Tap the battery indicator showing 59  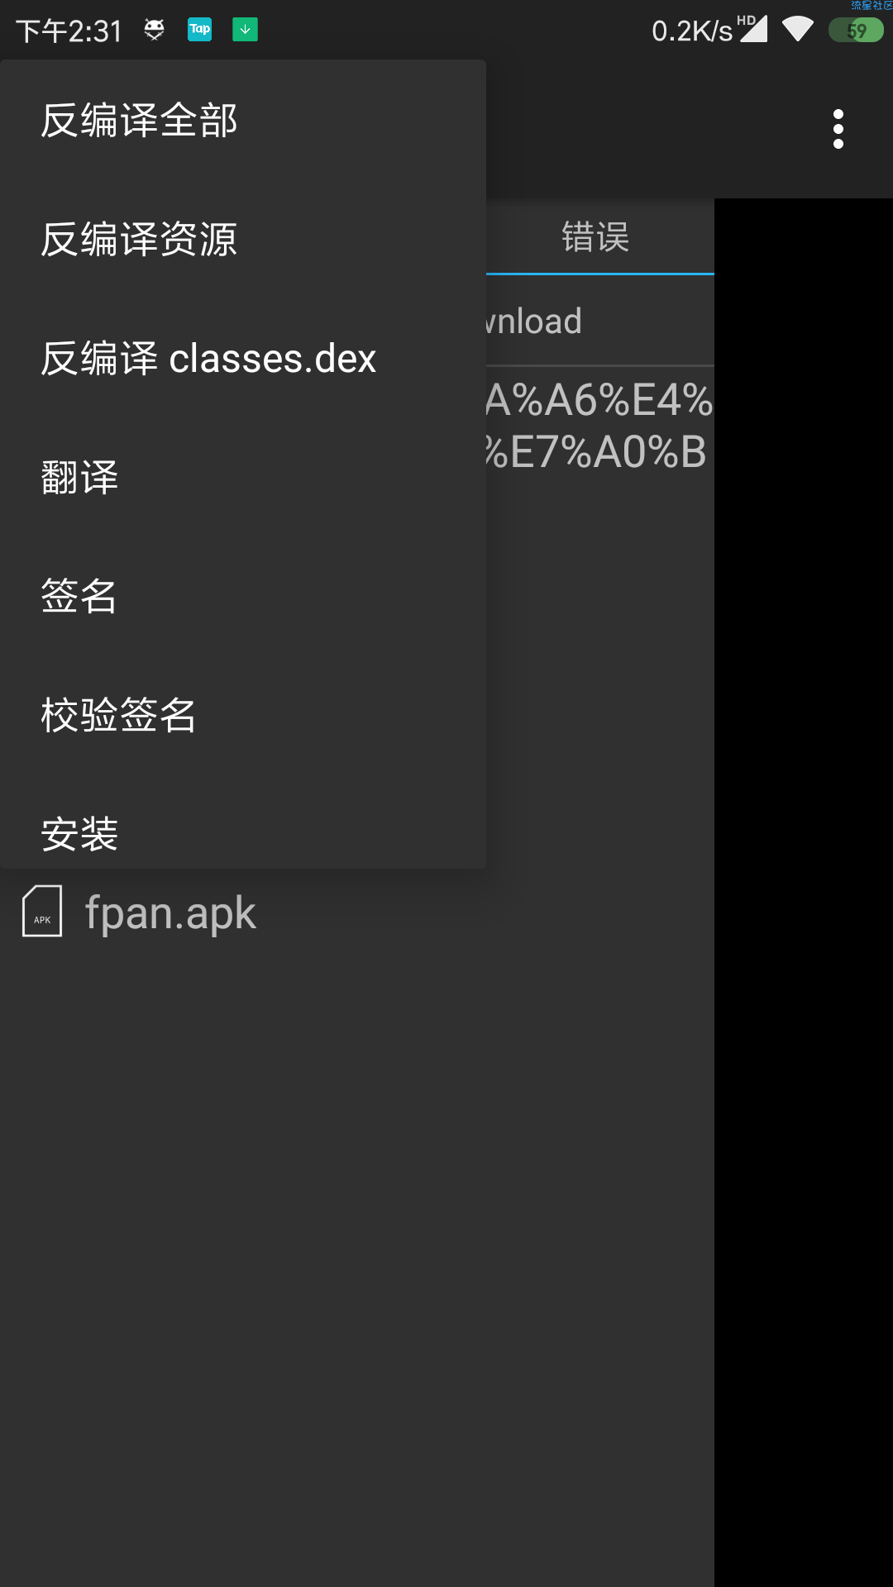coord(857,31)
